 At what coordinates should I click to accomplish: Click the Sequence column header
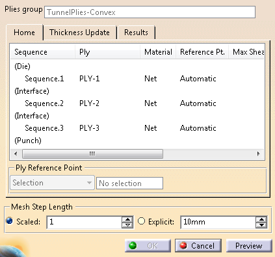pos(42,52)
